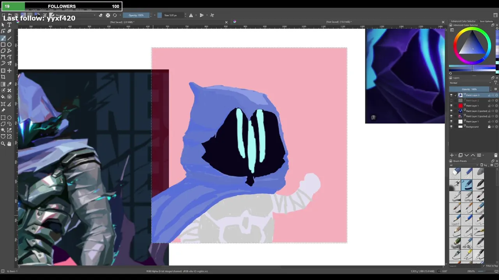The width and height of the screenshot is (499, 280).
Task: Select the Ellipse shape tool
Action: (9, 45)
